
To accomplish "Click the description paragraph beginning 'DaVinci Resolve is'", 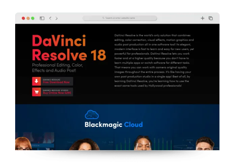I will pos(154,60).
